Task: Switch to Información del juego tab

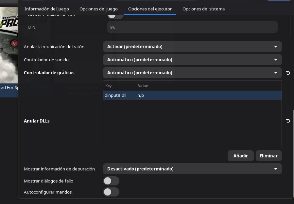Action: coord(47,9)
